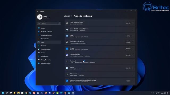Click the English Local Experience Pack icon

point(67,81)
